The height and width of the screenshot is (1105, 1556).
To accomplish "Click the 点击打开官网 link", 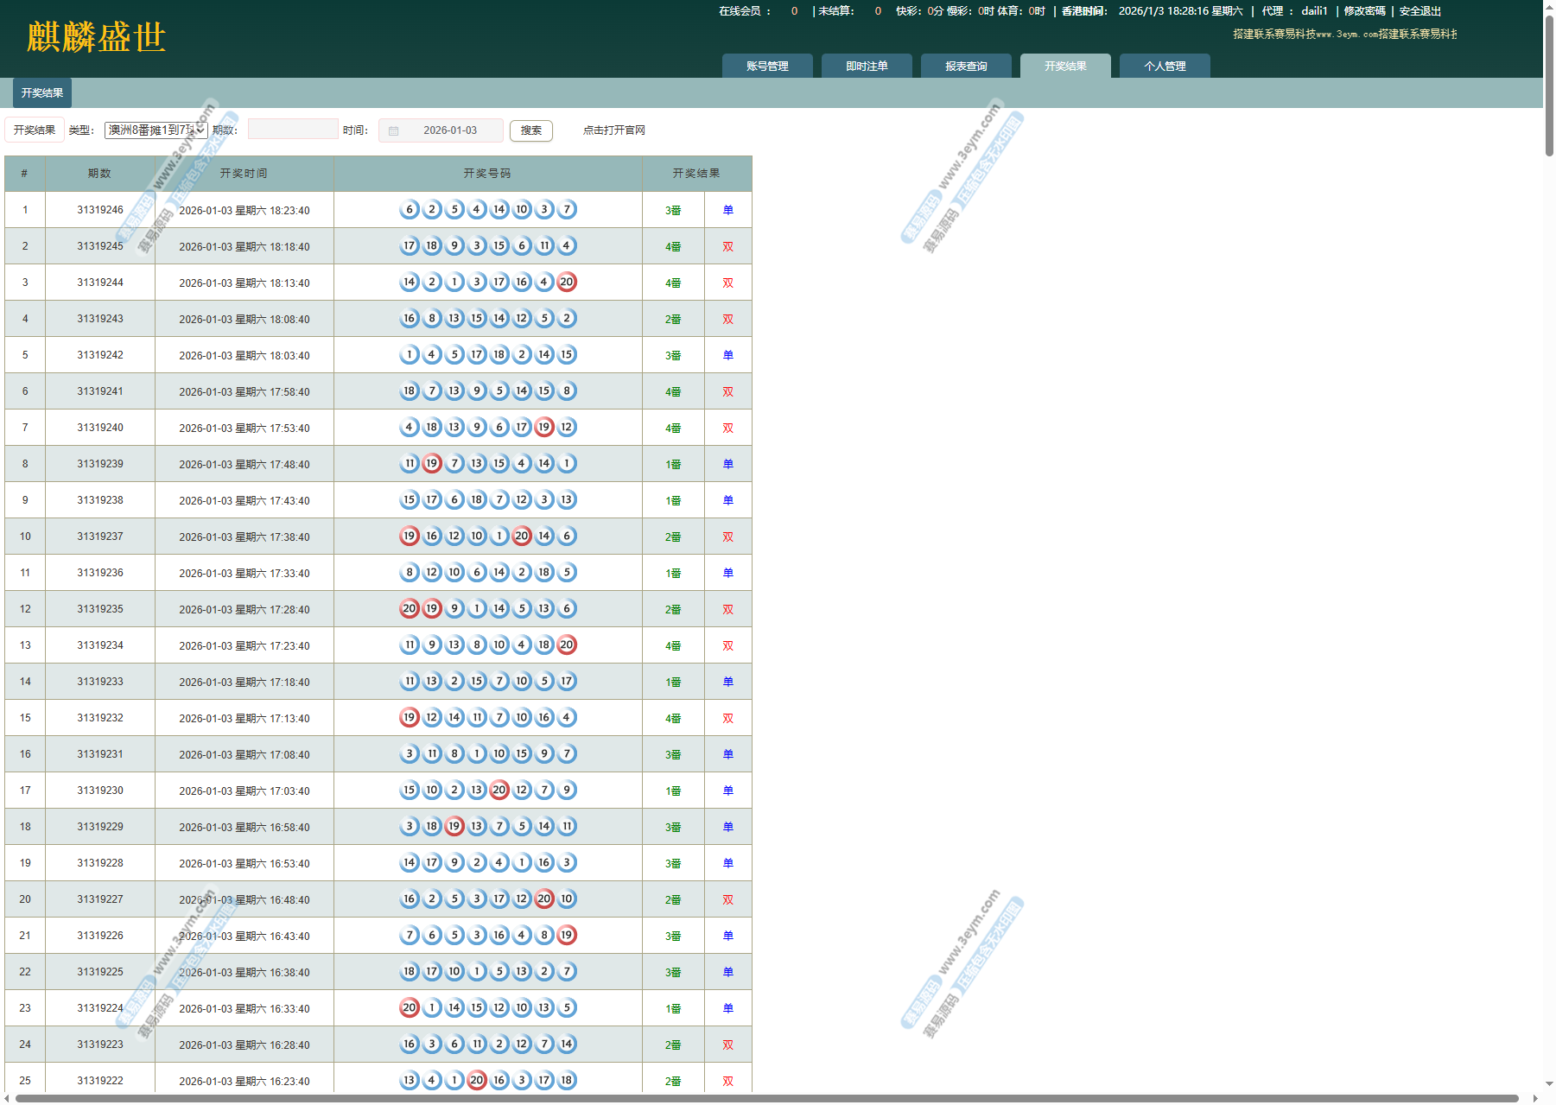I will 613,130.
